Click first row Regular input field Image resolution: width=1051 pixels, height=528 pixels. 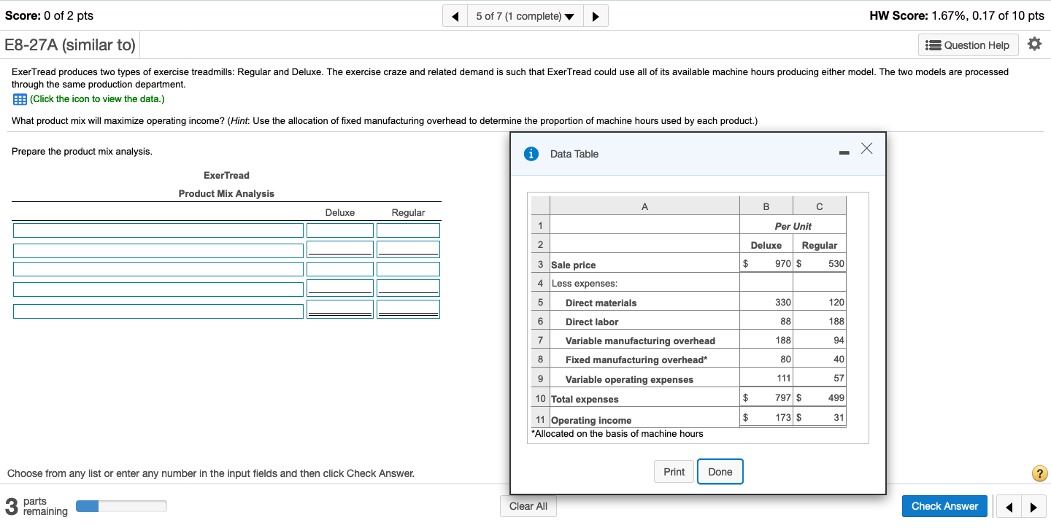pos(408,230)
